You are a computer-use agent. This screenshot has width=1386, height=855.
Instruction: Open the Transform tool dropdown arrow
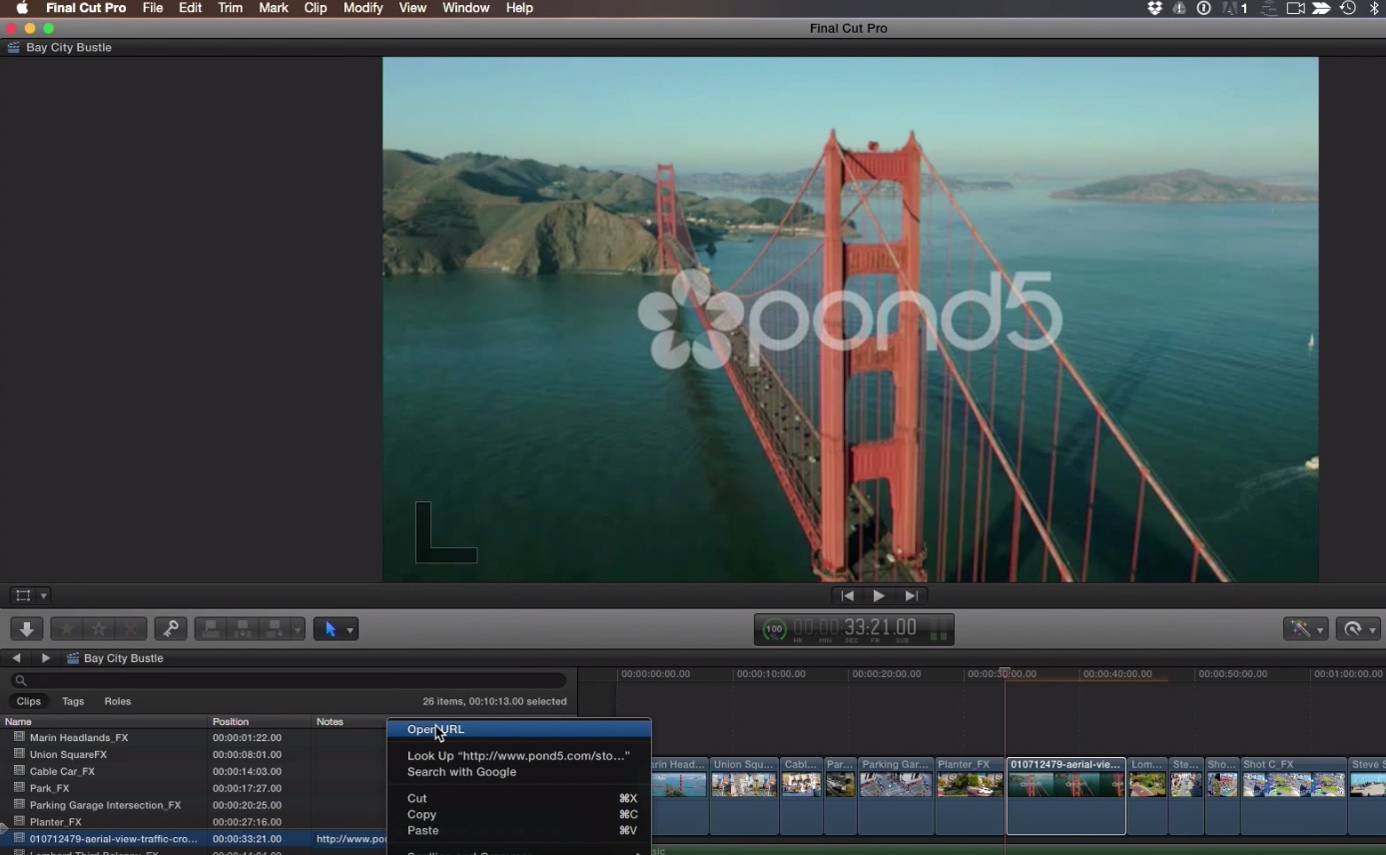tap(44, 596)
